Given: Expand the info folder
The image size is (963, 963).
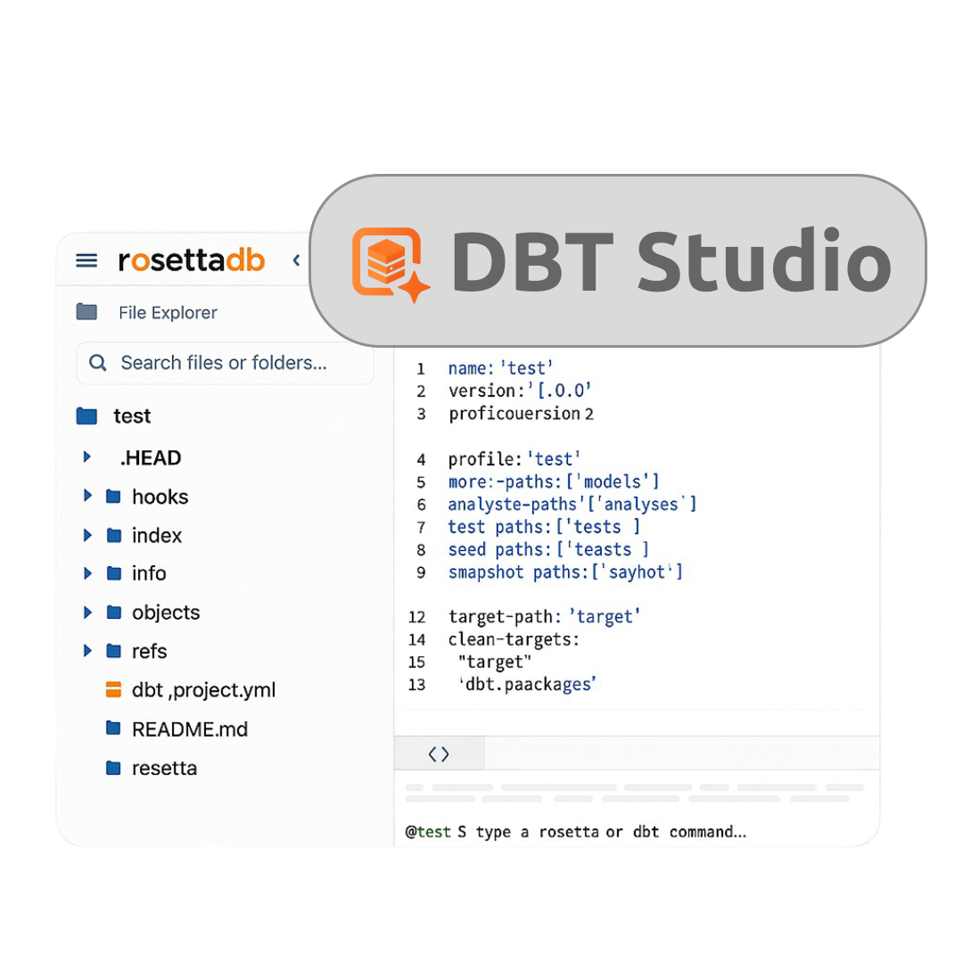Looking at the screenshot, I should click(86, 573).
